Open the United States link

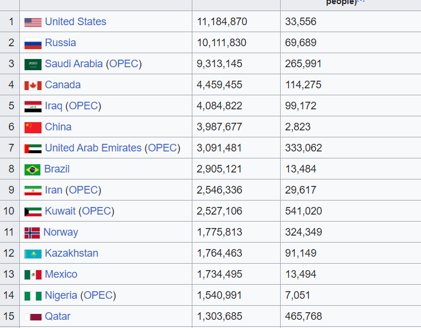pos(75,22)
